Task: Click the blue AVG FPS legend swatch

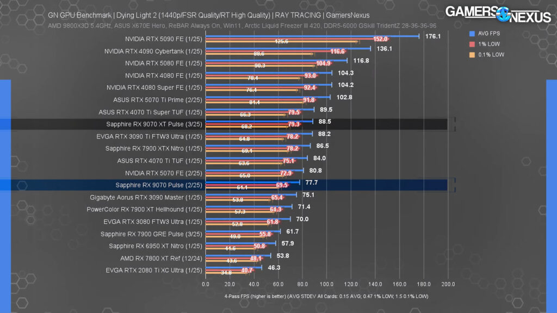Action: click(x=472, y=33)
